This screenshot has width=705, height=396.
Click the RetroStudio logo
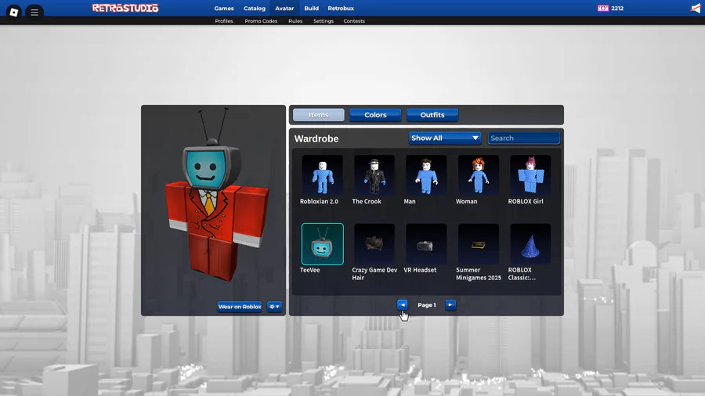pyautogui.click(x=125, y=8)
